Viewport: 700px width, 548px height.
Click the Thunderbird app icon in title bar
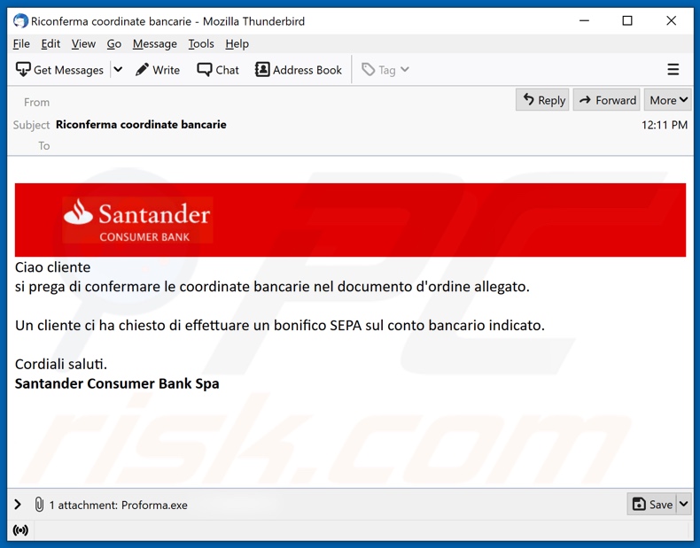20,21
